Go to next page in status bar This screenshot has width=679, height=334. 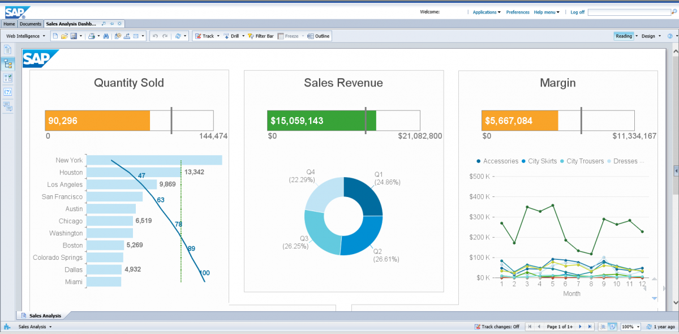tap(580, 327)
